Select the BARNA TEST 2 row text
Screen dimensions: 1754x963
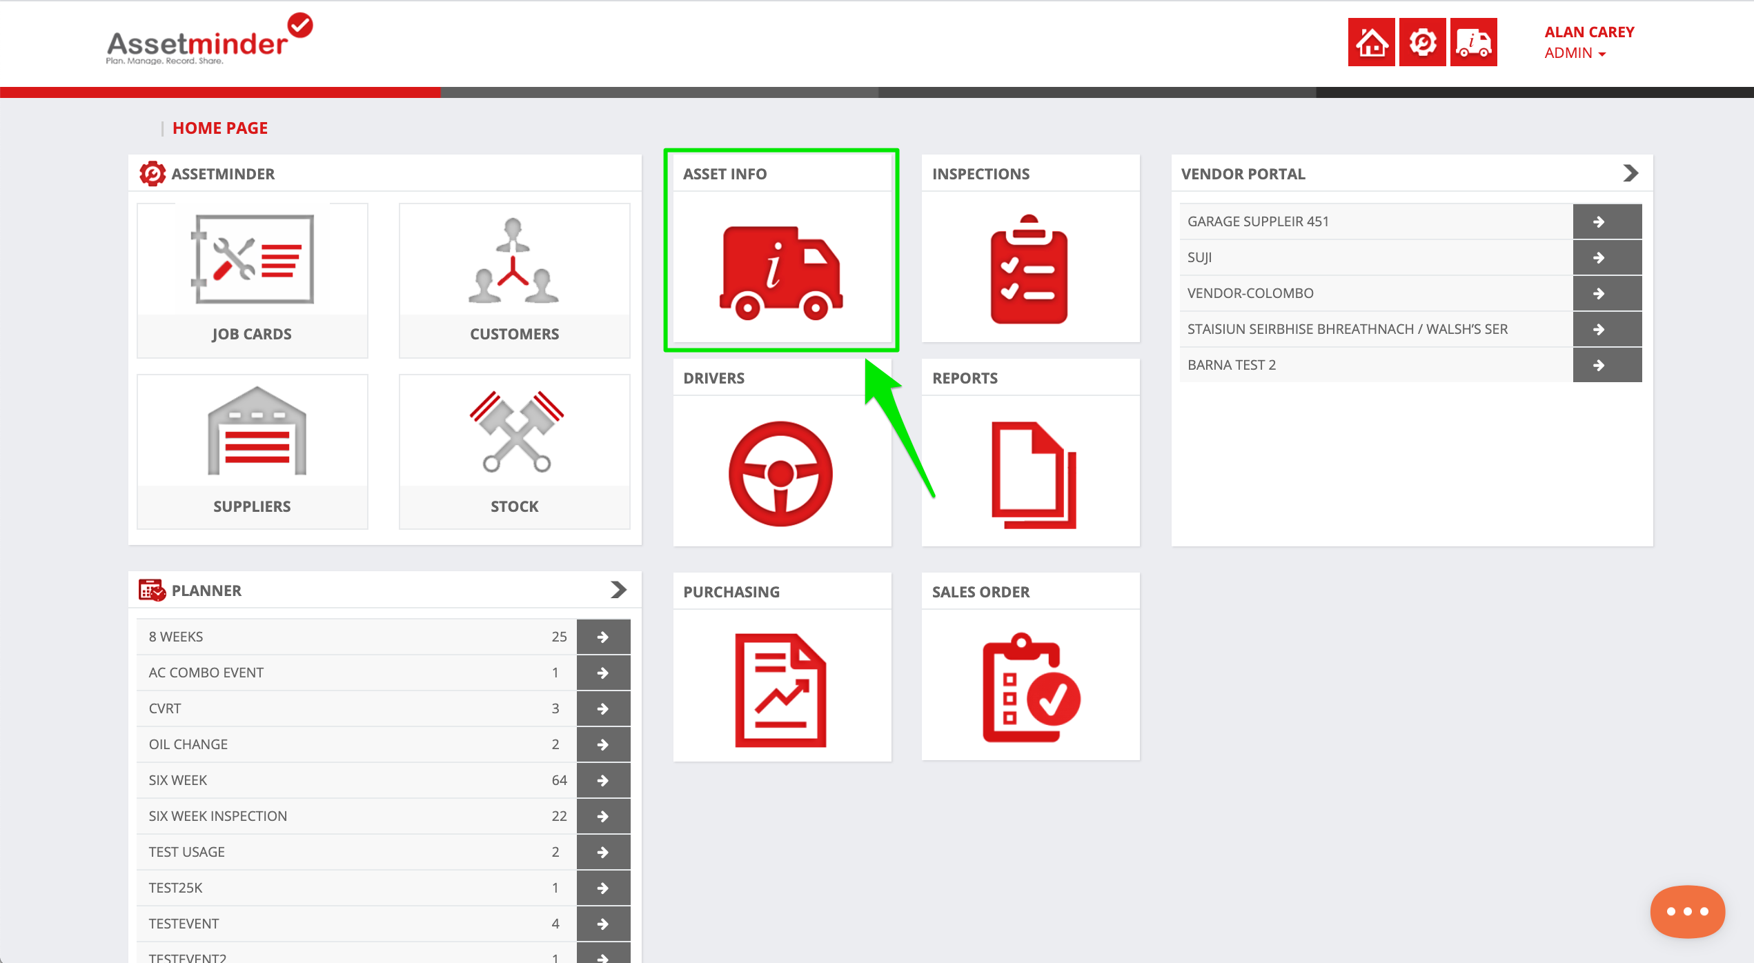point(1232,365)
